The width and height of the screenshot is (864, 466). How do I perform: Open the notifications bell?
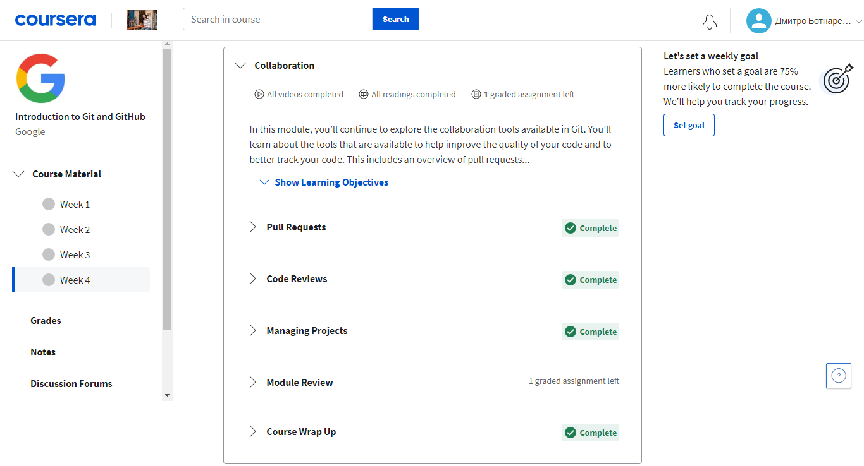710,21
